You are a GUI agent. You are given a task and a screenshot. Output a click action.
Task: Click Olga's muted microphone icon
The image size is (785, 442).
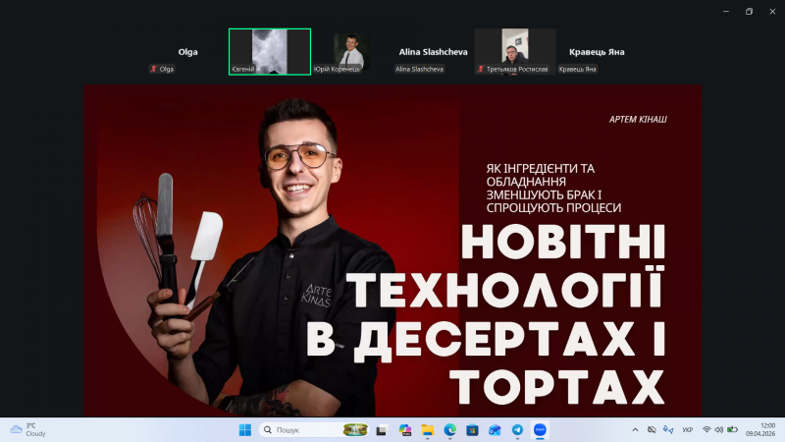154,69
